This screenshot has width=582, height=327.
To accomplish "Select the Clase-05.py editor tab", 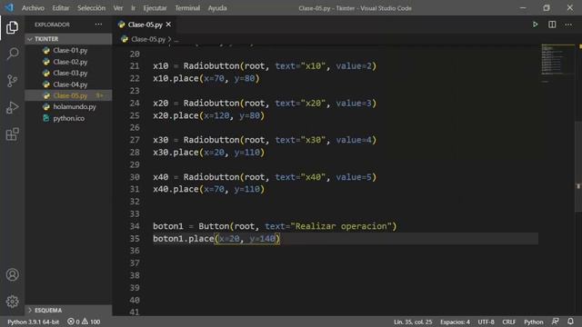I will (145, 25).
